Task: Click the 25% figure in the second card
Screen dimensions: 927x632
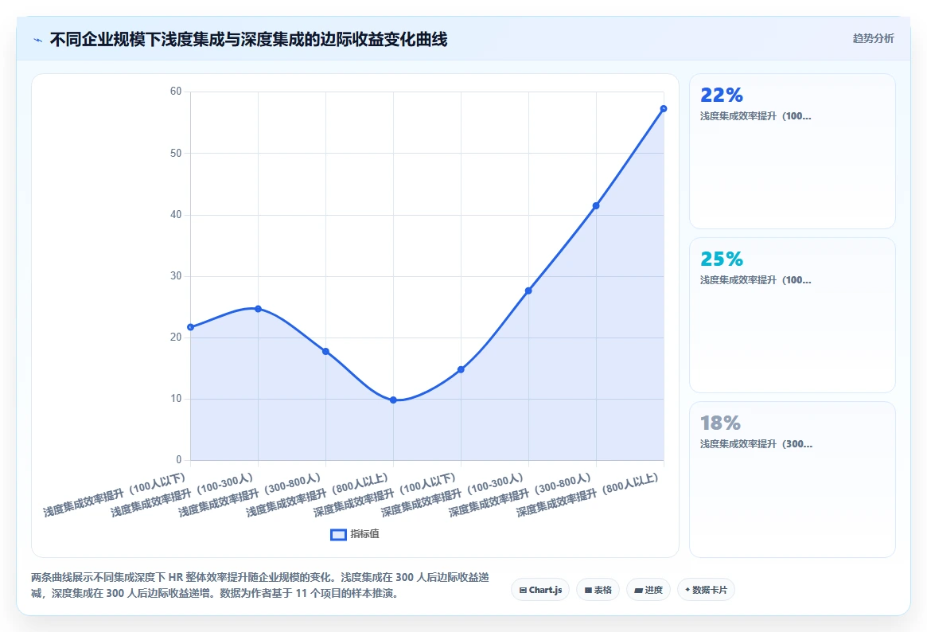Action: pyautogui.click(x=721, y=259)
